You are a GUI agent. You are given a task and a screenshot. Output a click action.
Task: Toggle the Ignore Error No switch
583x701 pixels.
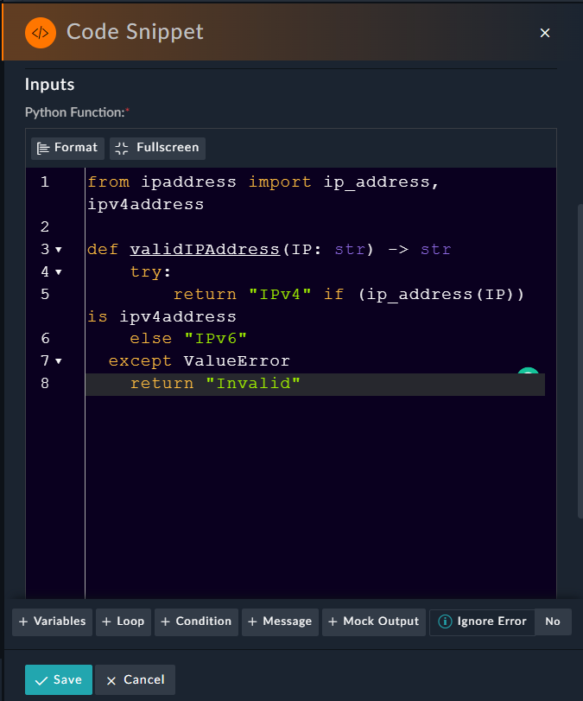tap(553, 621)
